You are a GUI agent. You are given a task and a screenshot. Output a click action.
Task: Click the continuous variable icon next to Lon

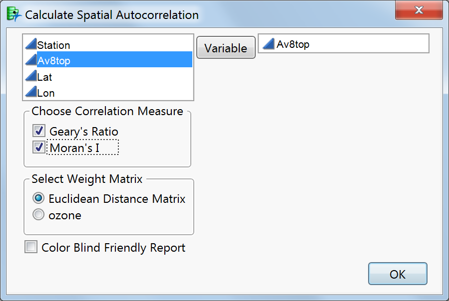(x=31, y=92)
